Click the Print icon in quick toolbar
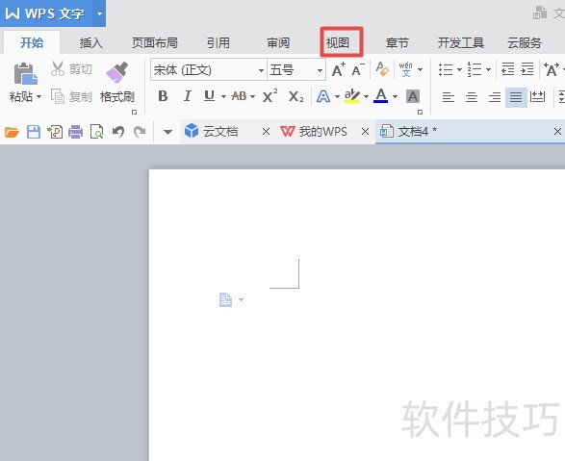 [x=76, y=132]
